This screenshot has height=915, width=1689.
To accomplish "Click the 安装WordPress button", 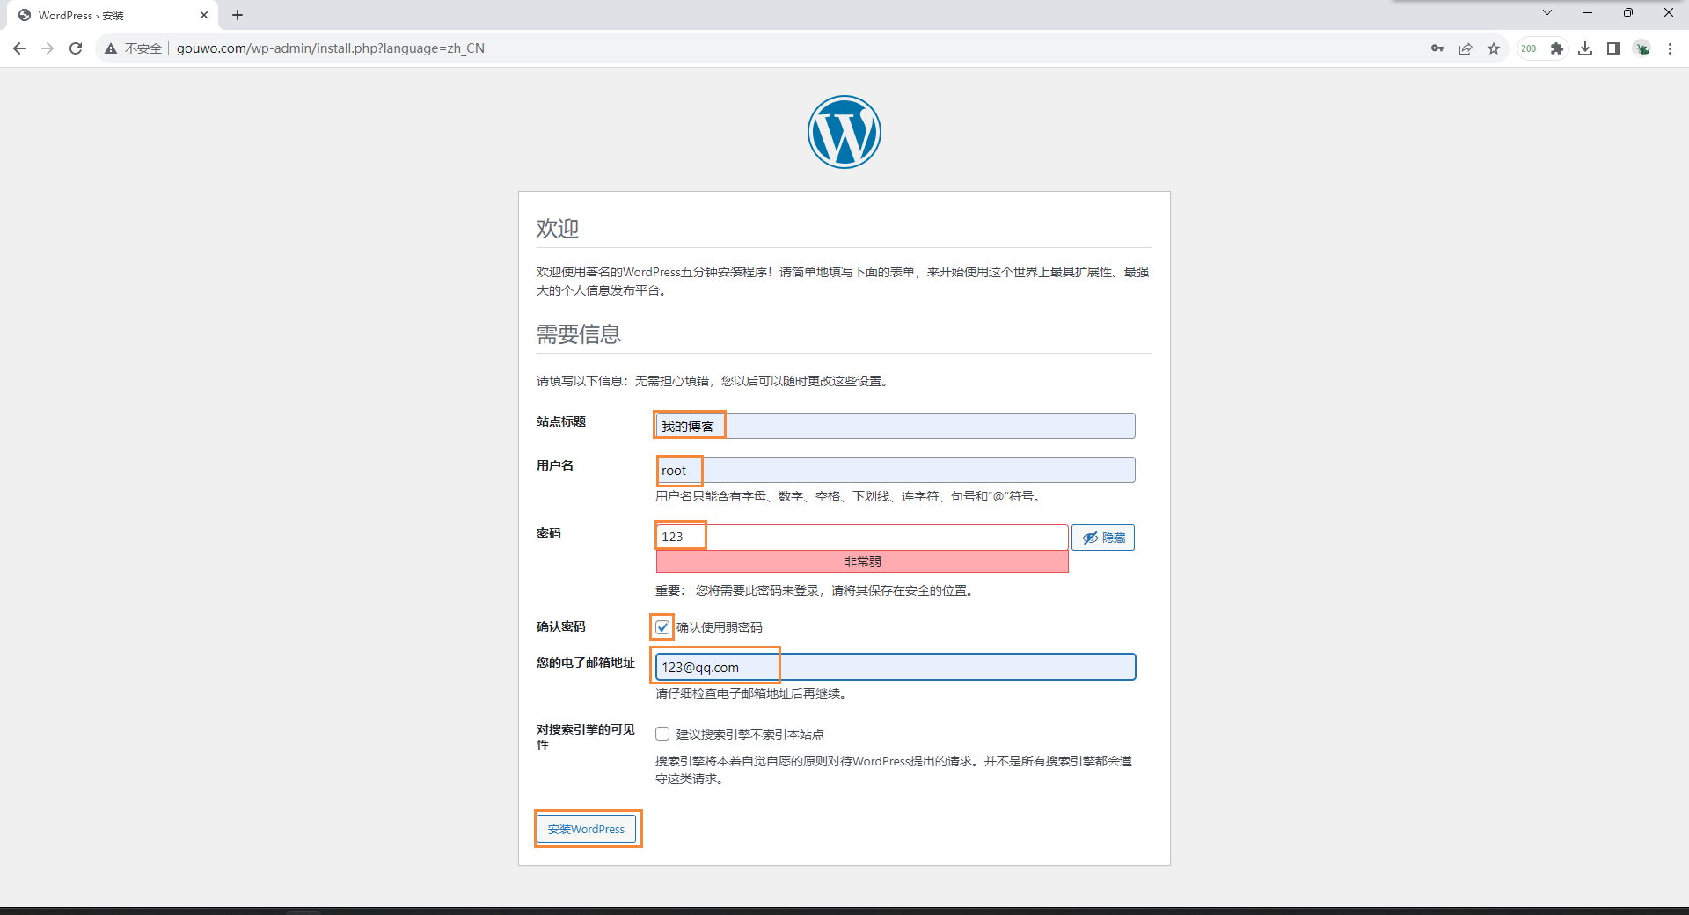I will (586, 829).
